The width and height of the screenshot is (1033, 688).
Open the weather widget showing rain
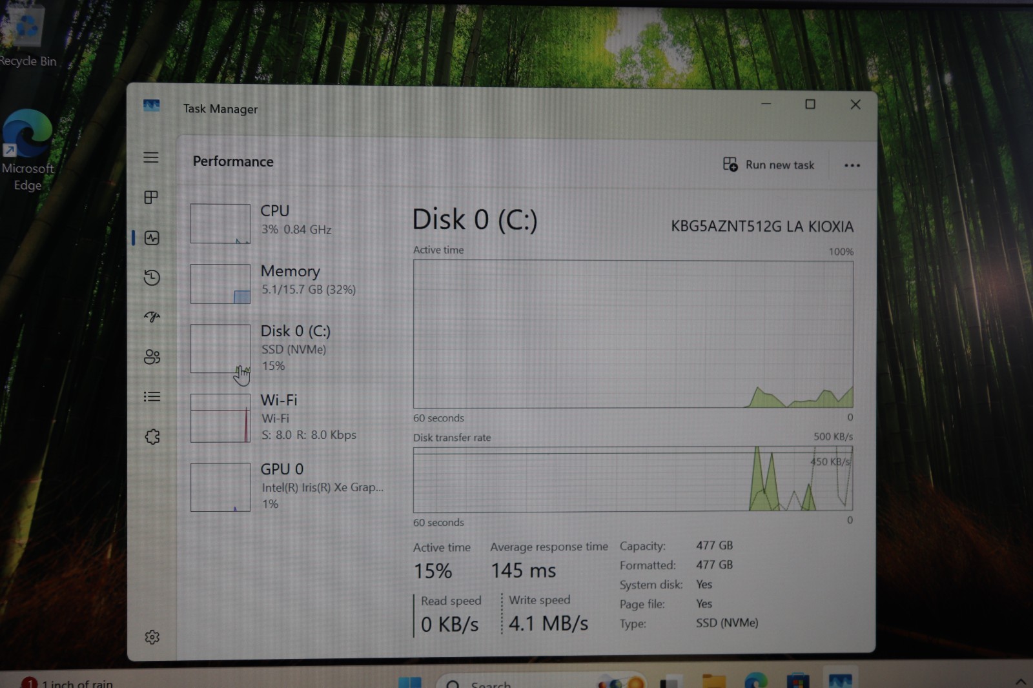pos(67,683)
